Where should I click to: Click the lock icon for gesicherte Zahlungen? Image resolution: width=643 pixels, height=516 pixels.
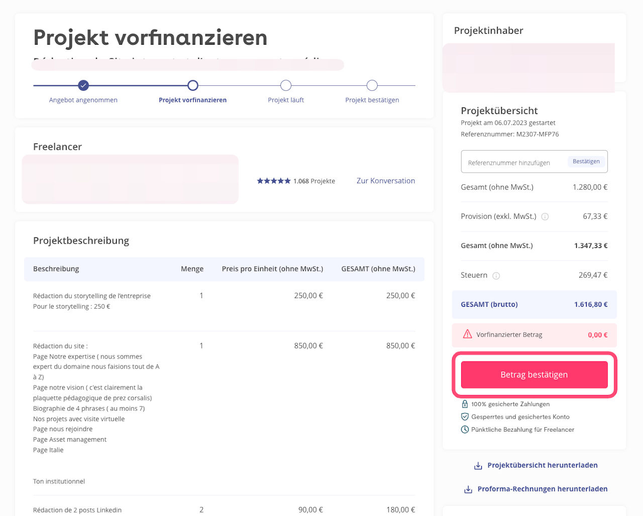coord(465,404)
